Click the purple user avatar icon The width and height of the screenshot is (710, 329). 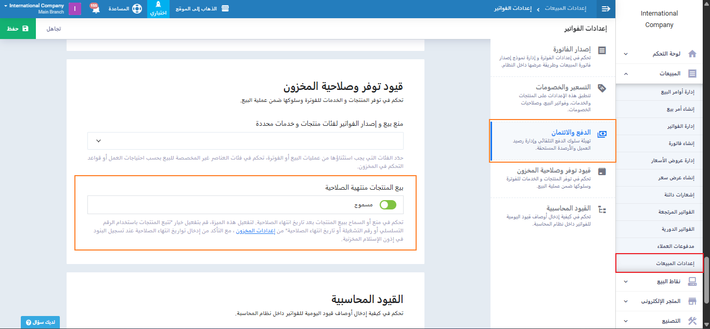pyautogui.click(x=75, y=9)
